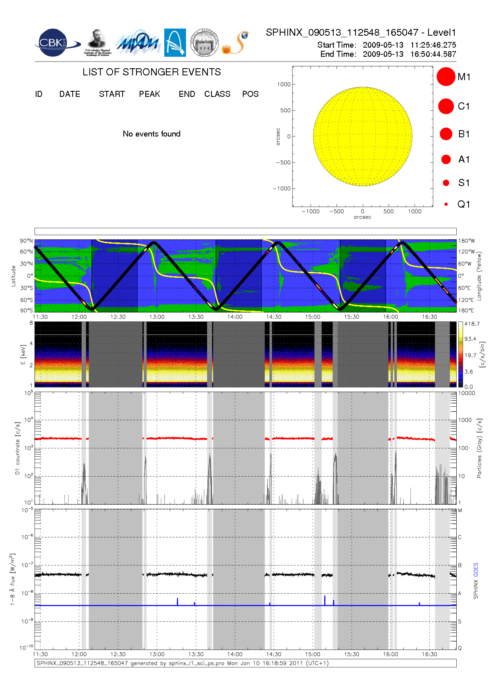Click the A1 red legend circle
492x696 pixels.
pos(446,159)
